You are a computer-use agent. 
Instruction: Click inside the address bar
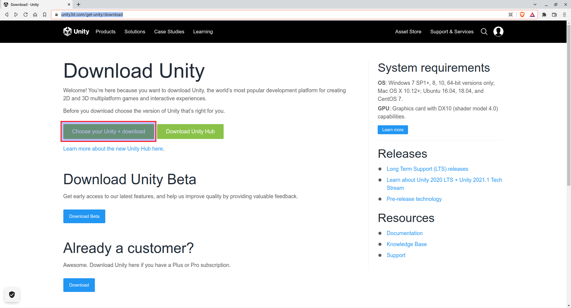(208, 15)
